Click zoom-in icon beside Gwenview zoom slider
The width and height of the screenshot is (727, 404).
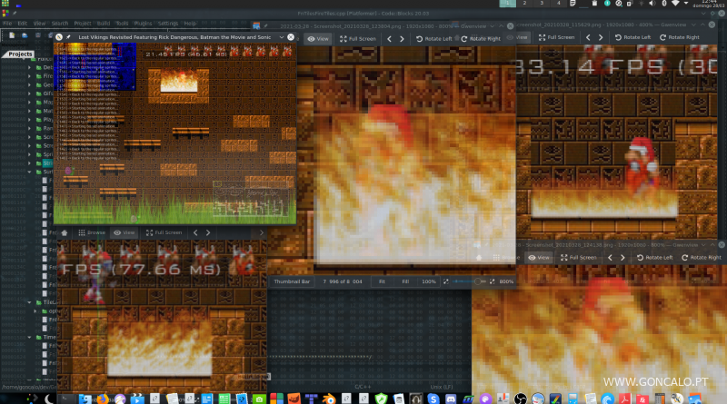tap(492, 281)
